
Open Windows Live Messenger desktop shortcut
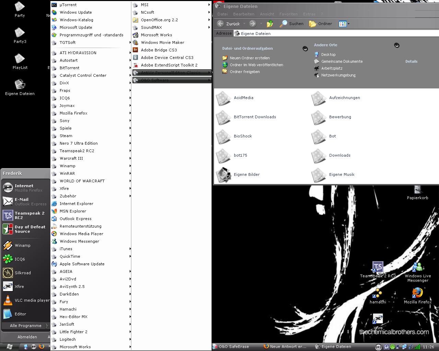[x=417, y=271]
